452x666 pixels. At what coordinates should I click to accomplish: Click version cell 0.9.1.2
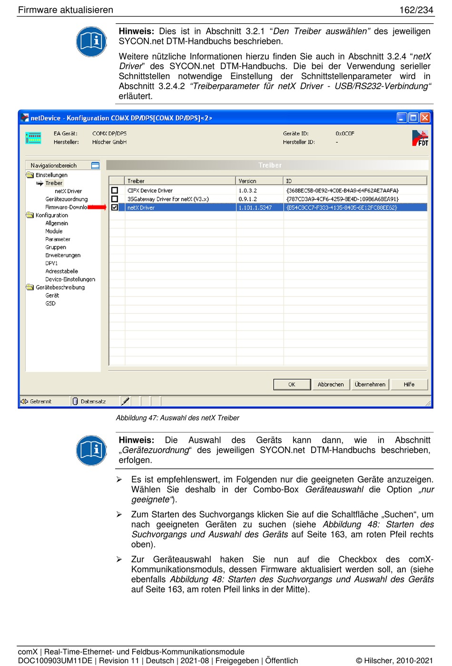(247, 199)
